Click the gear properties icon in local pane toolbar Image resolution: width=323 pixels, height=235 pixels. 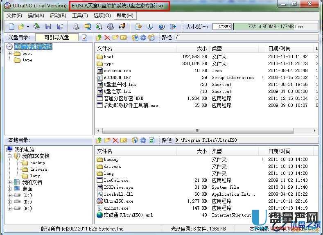(143, 140)
